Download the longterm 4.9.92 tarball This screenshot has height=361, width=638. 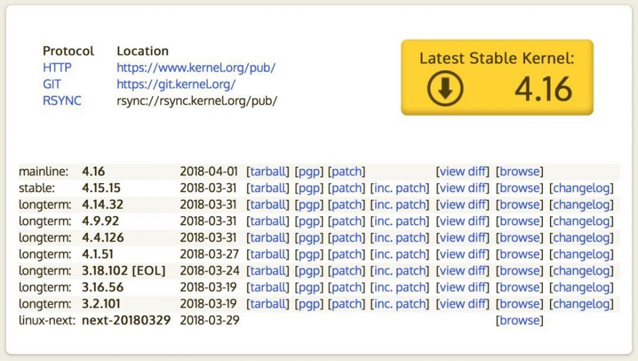(268, 221)
